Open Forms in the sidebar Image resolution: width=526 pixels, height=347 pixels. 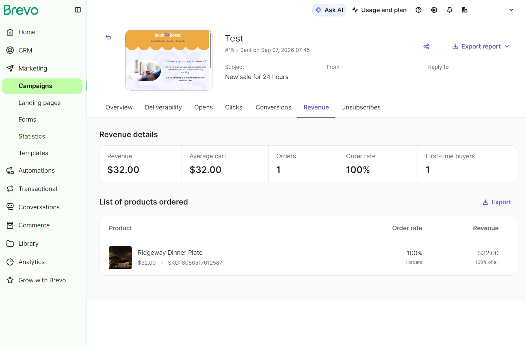(x=27, y=120)
